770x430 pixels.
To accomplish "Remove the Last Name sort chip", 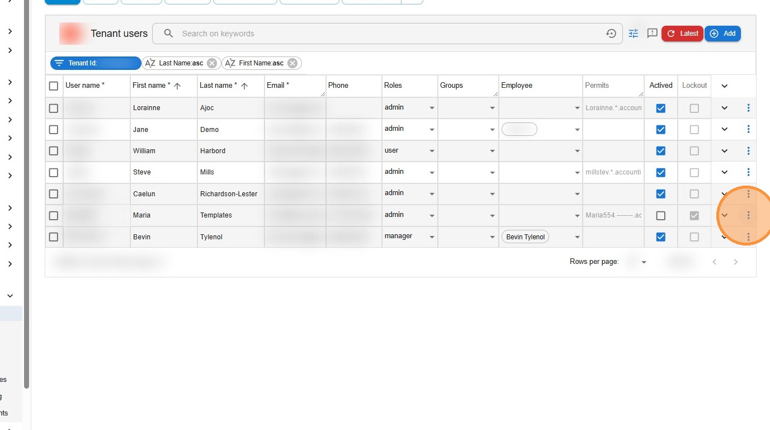I will 212,63.
